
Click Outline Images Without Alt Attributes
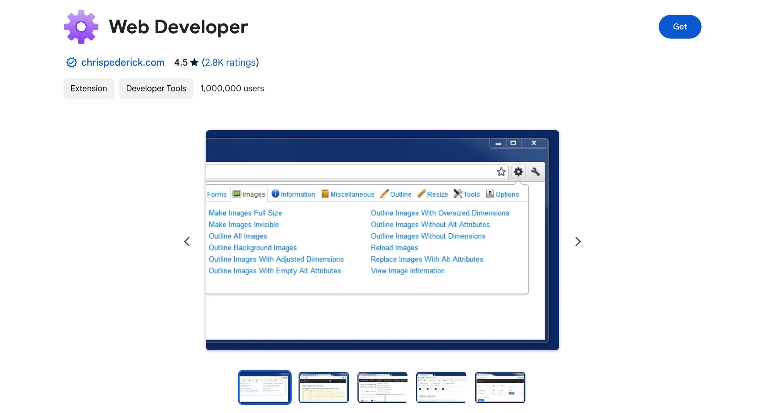430,224
